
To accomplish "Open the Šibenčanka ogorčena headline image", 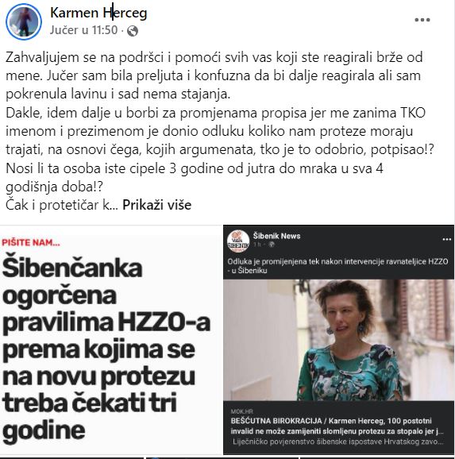I will tap(111, 340).
